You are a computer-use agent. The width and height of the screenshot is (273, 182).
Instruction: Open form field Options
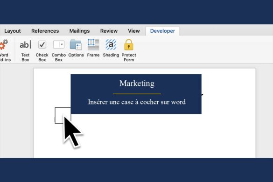[x=76, y=48]
